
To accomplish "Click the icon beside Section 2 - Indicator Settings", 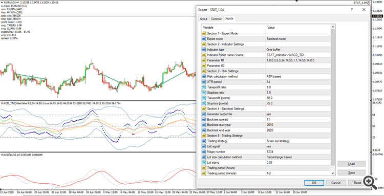I will click(x=204, y=44).
